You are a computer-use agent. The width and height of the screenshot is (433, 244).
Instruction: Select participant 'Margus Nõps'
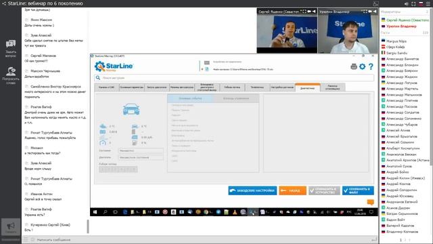click(x=396, y=41)
